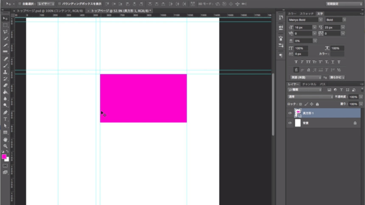
Task: Toggle Faux Italic text style
Action: point(302,62)
